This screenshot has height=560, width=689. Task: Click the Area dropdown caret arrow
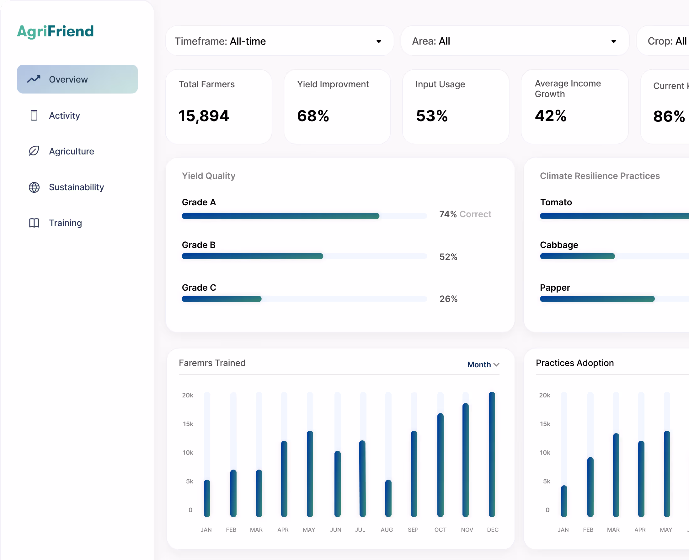[614, 41]
